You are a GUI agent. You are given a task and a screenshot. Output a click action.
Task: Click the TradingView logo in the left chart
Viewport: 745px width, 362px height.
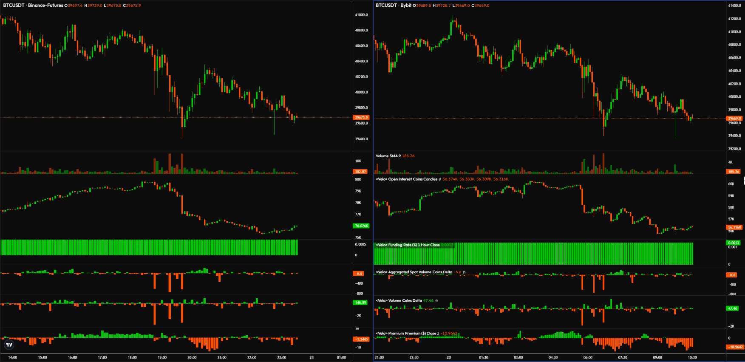pyautogui.click(x=9, y=345)
